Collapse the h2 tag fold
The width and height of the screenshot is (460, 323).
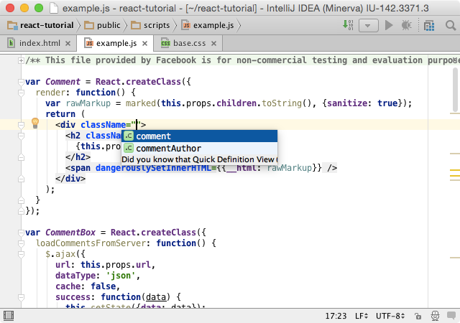pos(21,136)
